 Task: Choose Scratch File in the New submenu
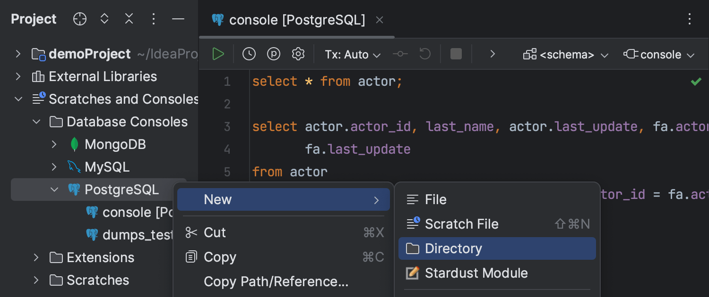pos(461,223)
